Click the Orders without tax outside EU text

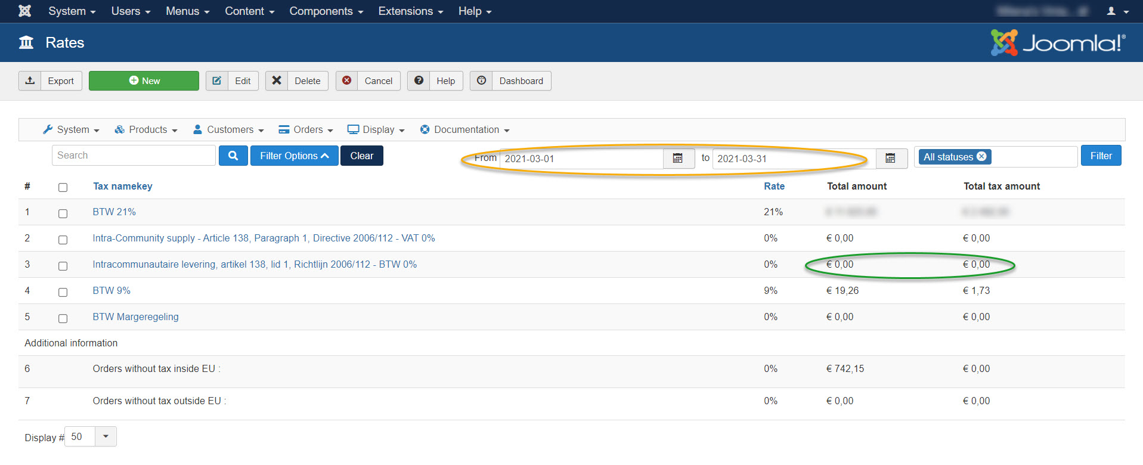(x=160, y=401)
